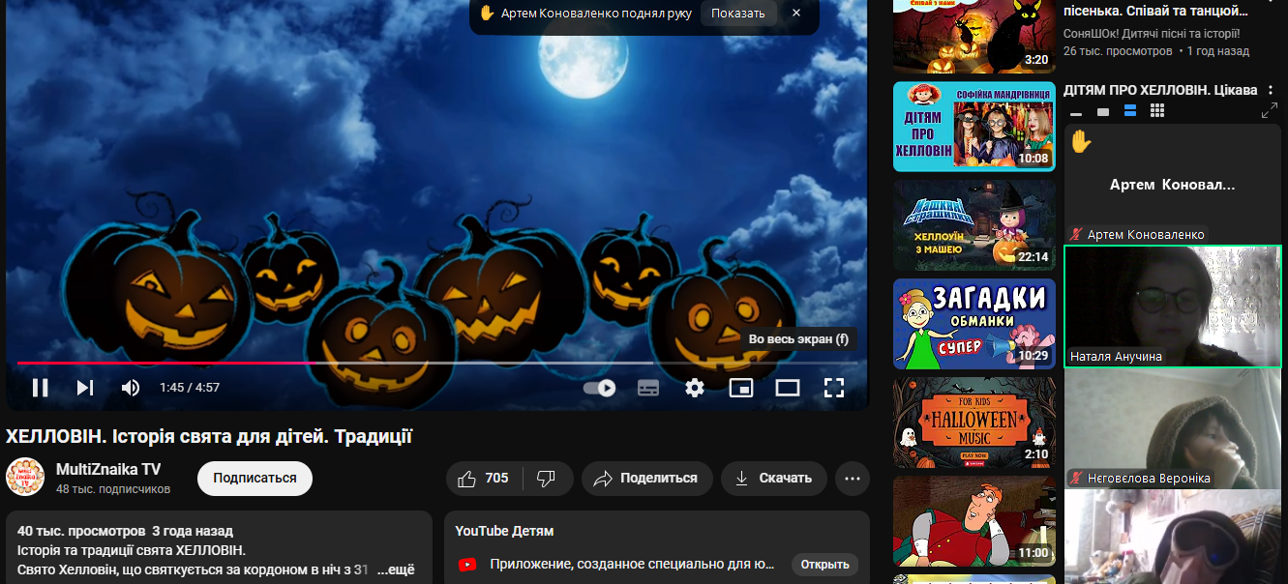Open the Хеллоуїн з Машею thumbnail

[x=973, y=225]
